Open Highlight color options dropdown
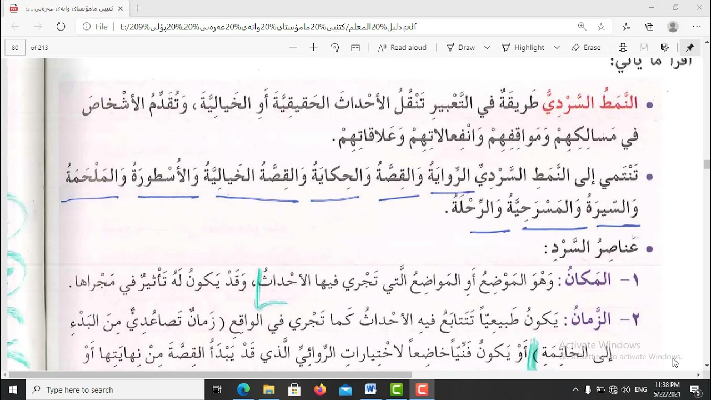The image size is (711, 400). pyautogui.click(x=557, y=48)
